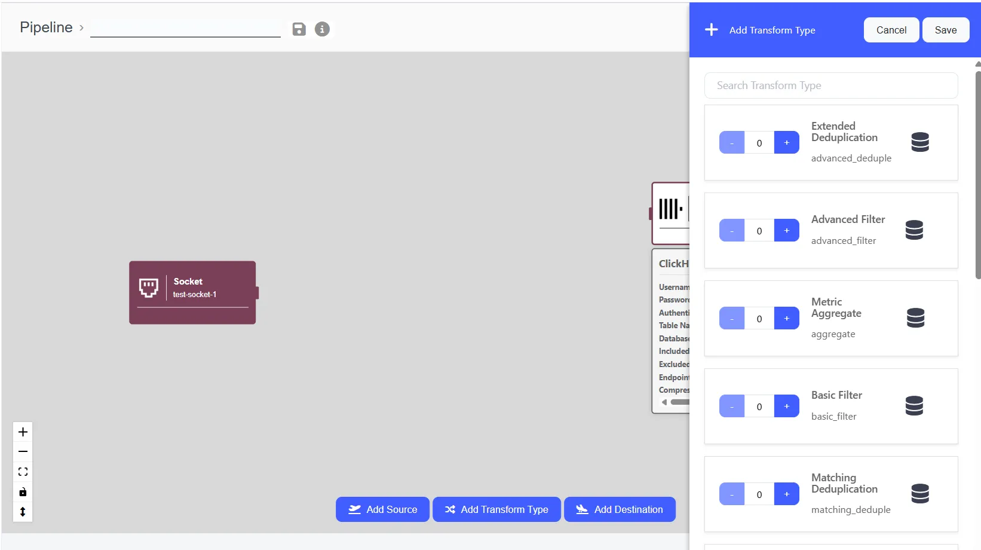
Task: Click the Basic Filter count field
Action: [759, 406]
